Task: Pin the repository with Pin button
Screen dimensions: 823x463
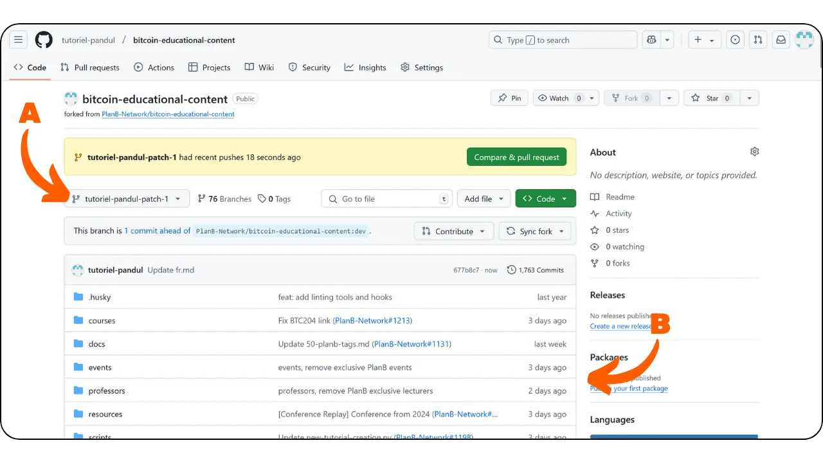Action: (510, 98)
